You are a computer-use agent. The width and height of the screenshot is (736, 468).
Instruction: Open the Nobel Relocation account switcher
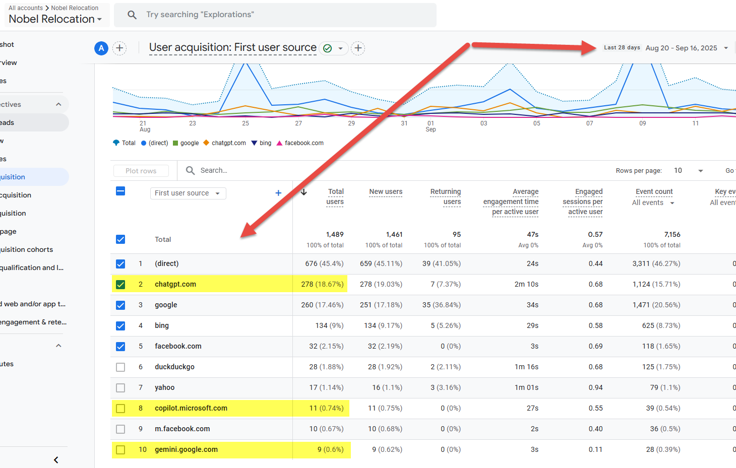coord(55,19)
